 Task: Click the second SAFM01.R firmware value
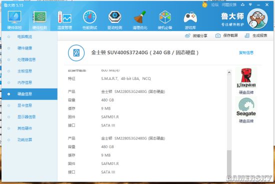click(x=110, y=163)
